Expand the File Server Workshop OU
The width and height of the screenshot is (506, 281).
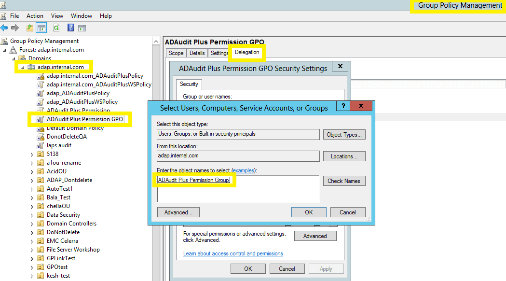32,249
